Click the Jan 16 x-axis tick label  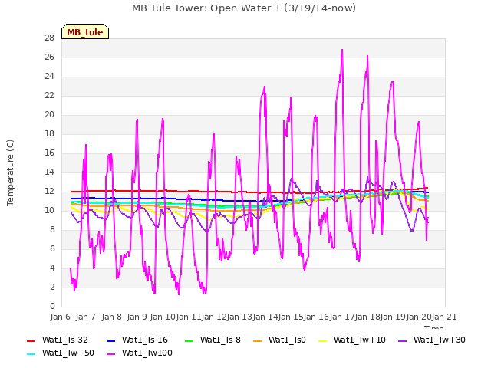click(316, 317)
